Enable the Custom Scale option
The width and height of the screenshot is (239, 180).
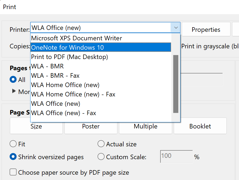pos(101,157)
